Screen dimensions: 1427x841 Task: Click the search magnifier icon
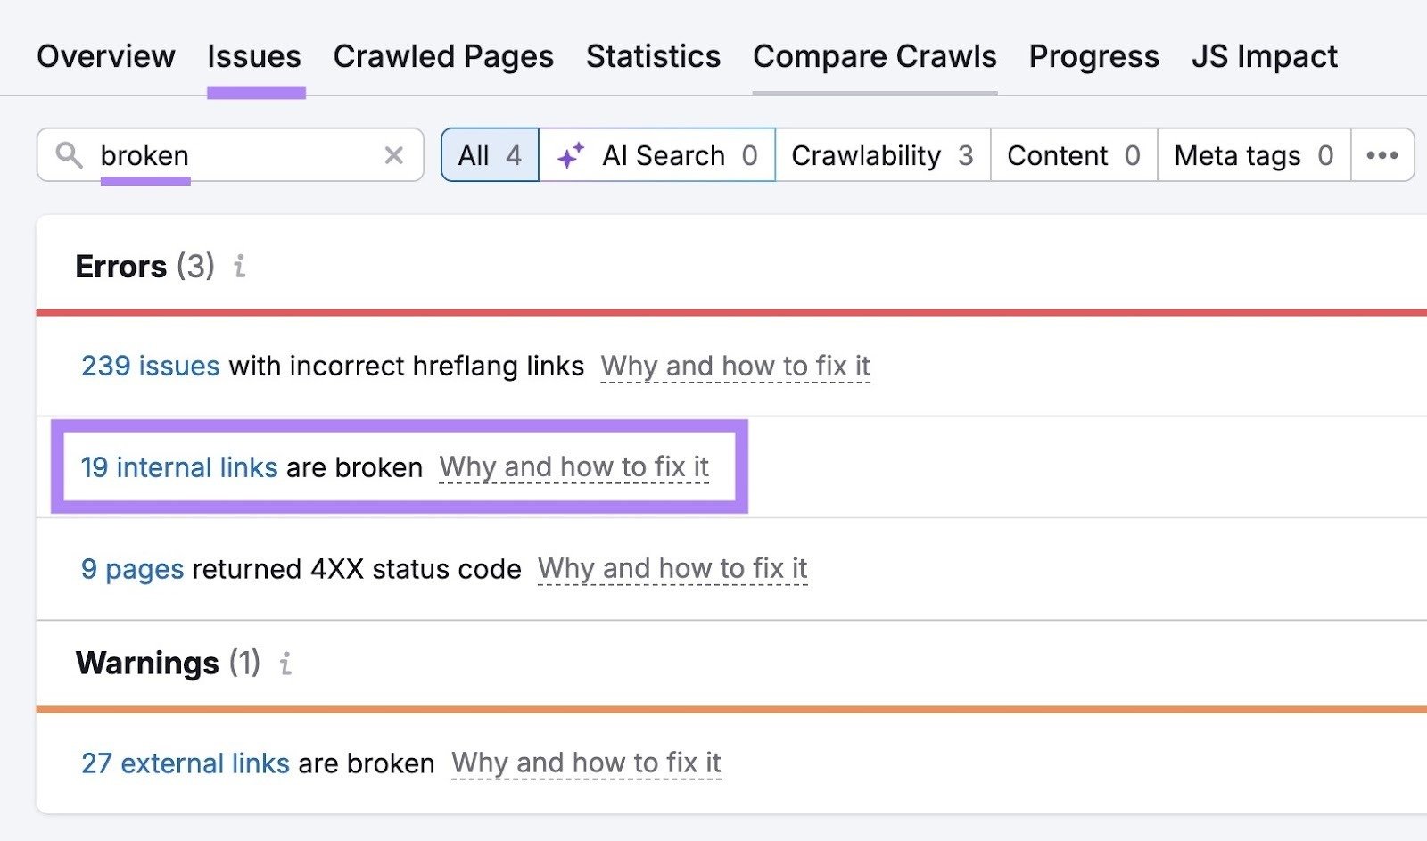point(70,155)
